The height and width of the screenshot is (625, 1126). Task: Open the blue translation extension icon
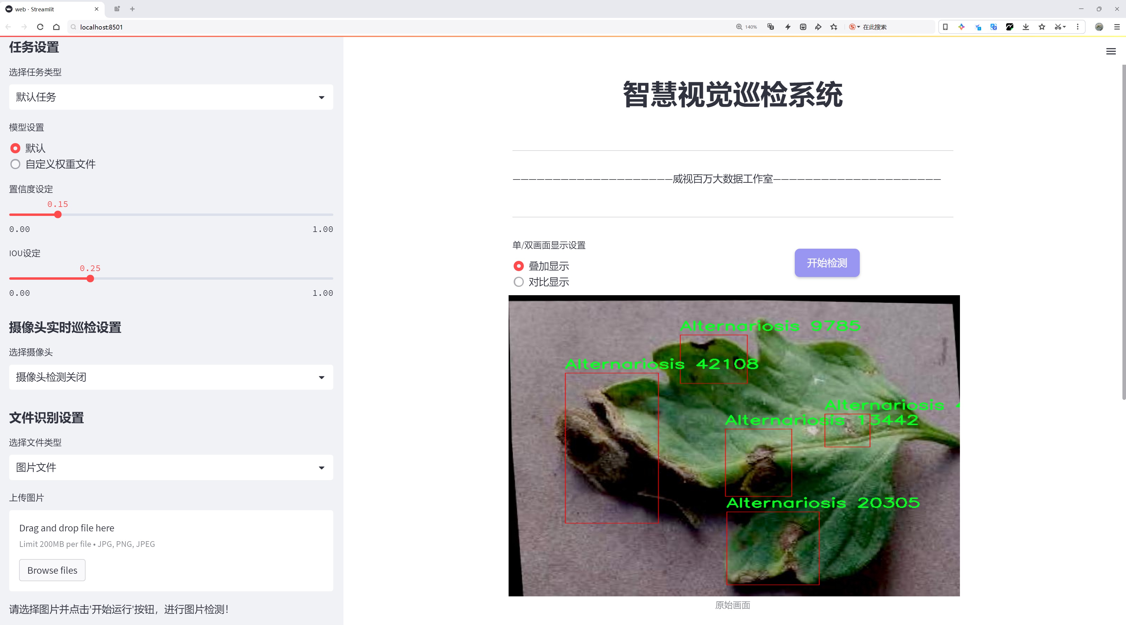[x=994, y=27]
